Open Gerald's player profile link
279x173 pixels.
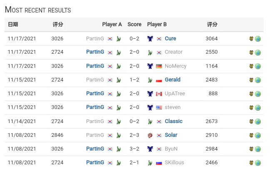[x=172, y=80]
